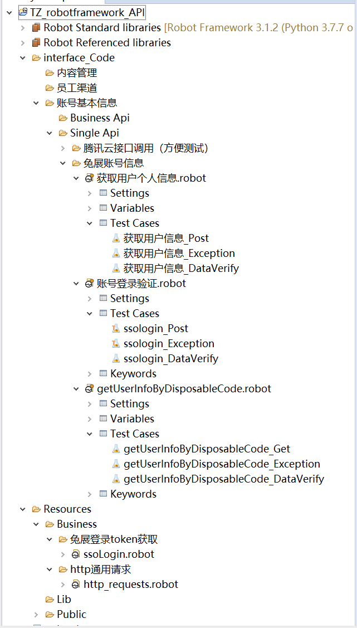Click the Robot Standard libraries icon
Image resolution: width=357 pixels, height=628 pixels.
pyautogui.click(x=36, y=28)
